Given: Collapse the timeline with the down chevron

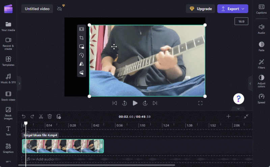Looking at the screenshot, I should click(x=238, y=109).
